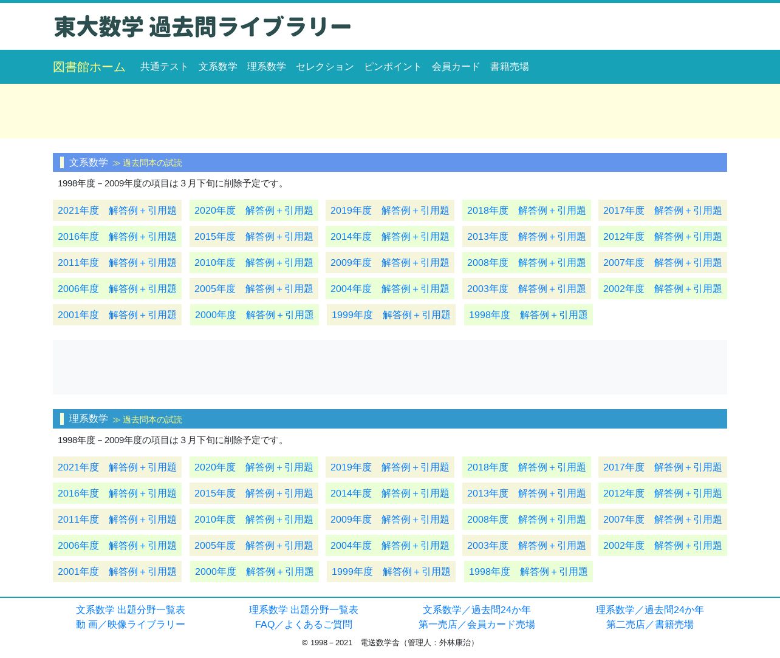Open 文系数学 2015年度 解答例+引用題

tap(254, 237)
